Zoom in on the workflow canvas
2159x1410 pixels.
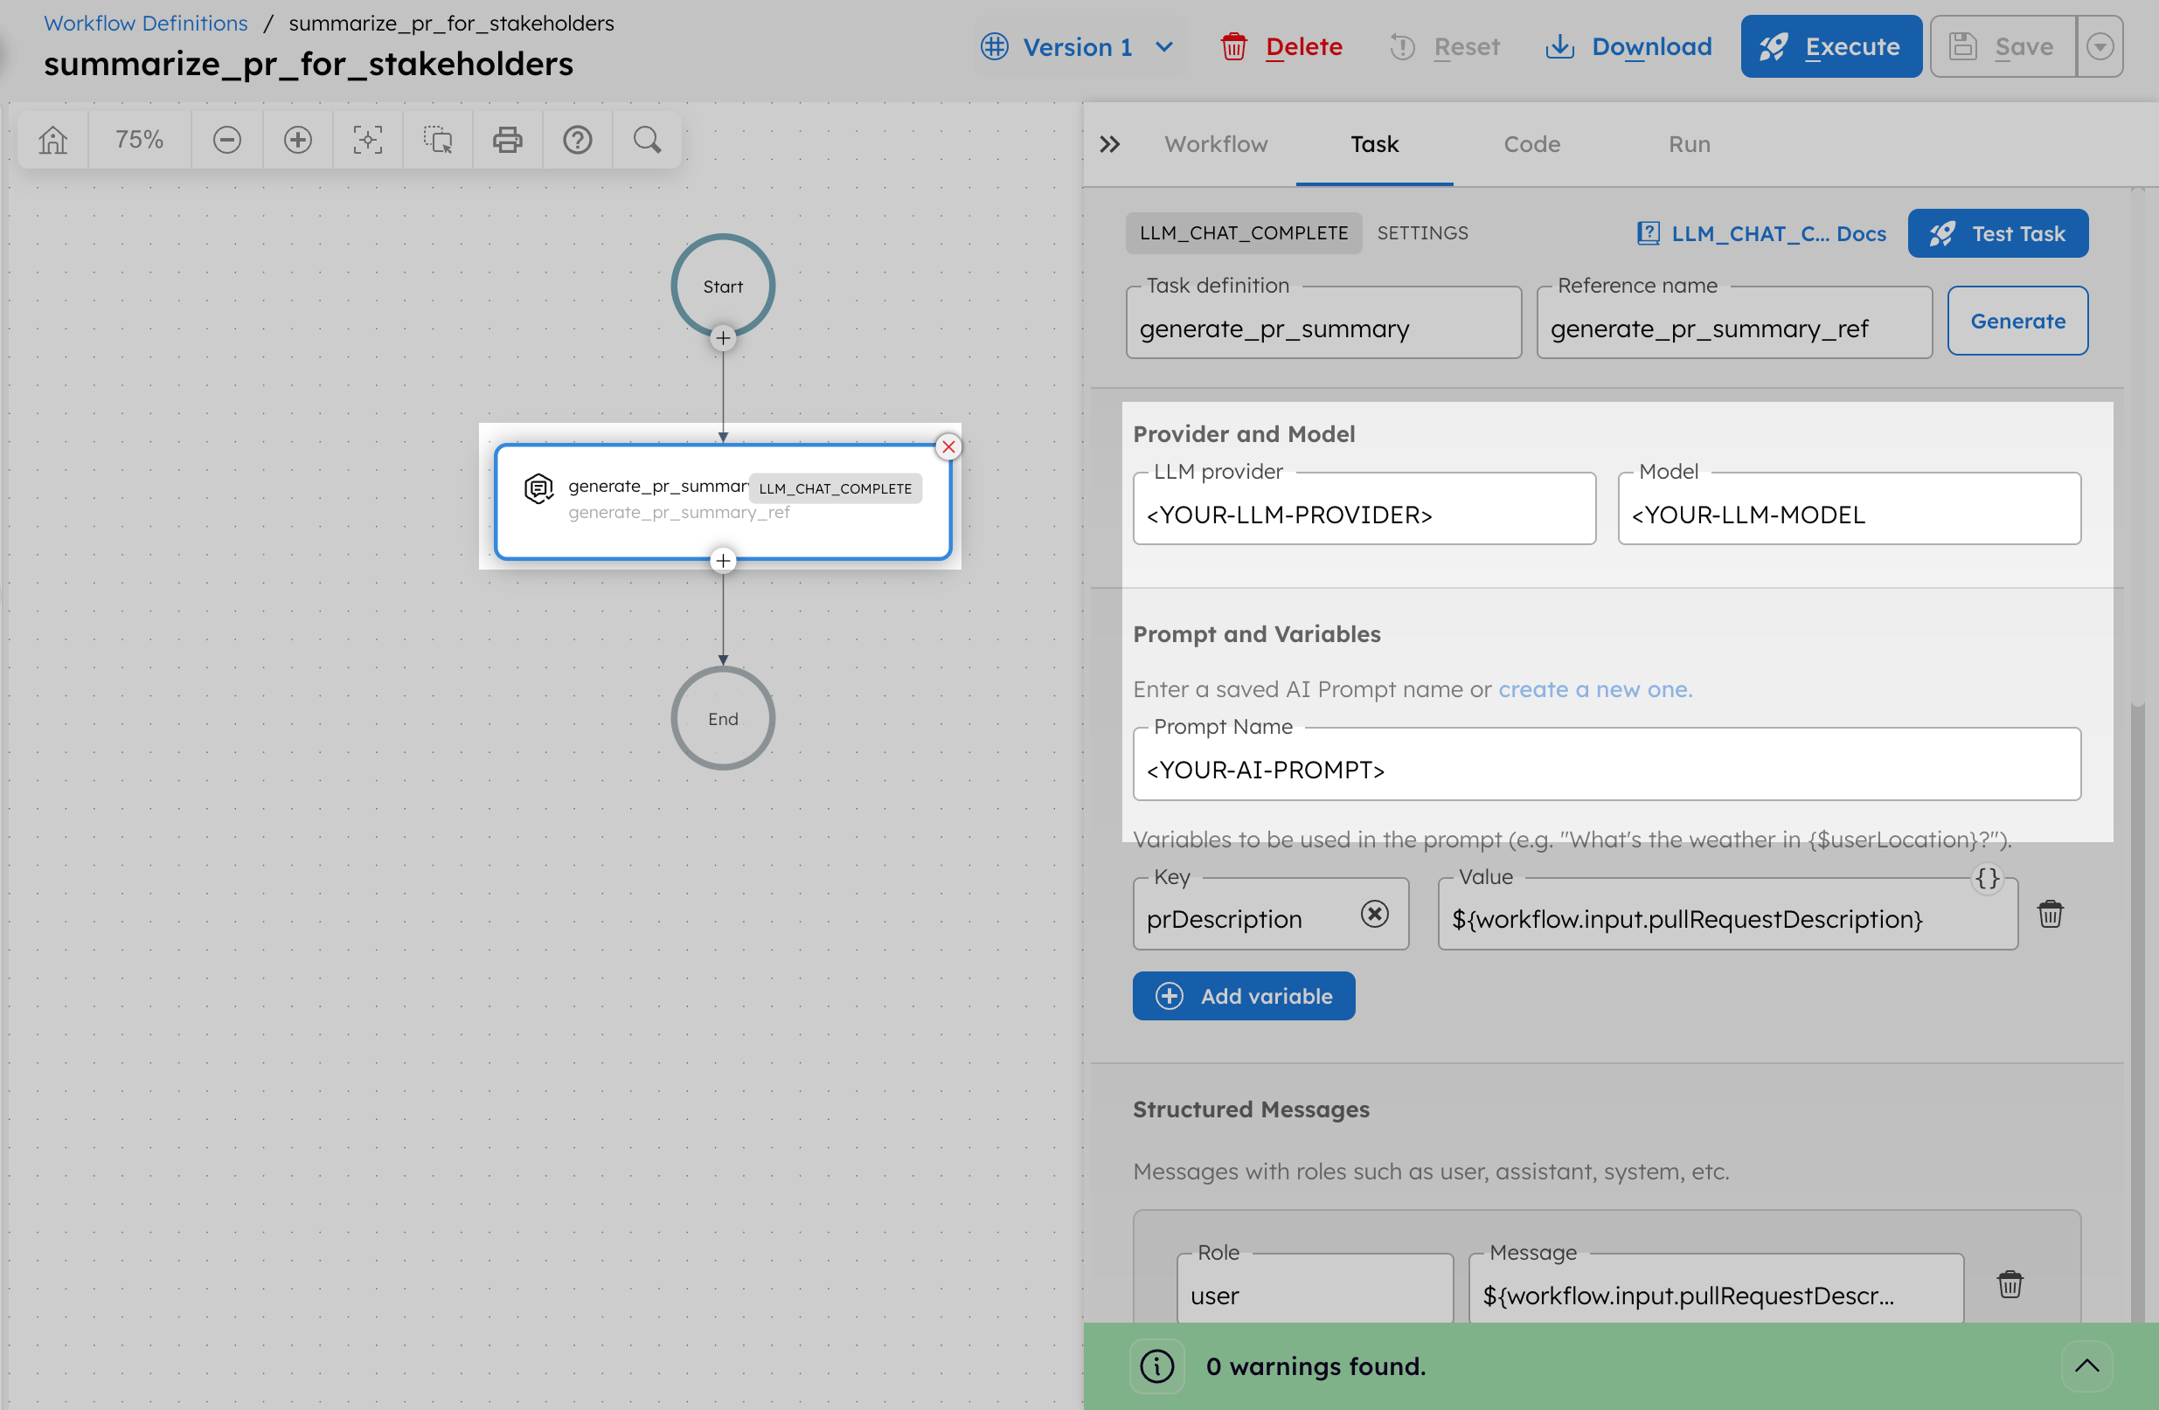tap(296, 140)
